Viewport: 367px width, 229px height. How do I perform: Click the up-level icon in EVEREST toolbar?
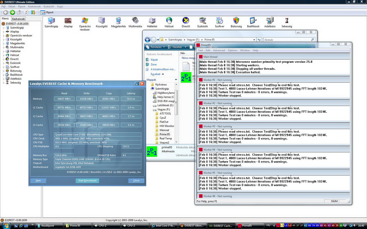(19, 12)
